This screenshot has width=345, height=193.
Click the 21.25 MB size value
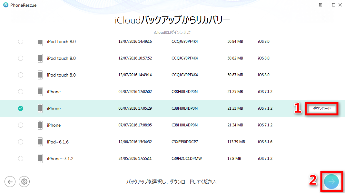pos(235,92)
